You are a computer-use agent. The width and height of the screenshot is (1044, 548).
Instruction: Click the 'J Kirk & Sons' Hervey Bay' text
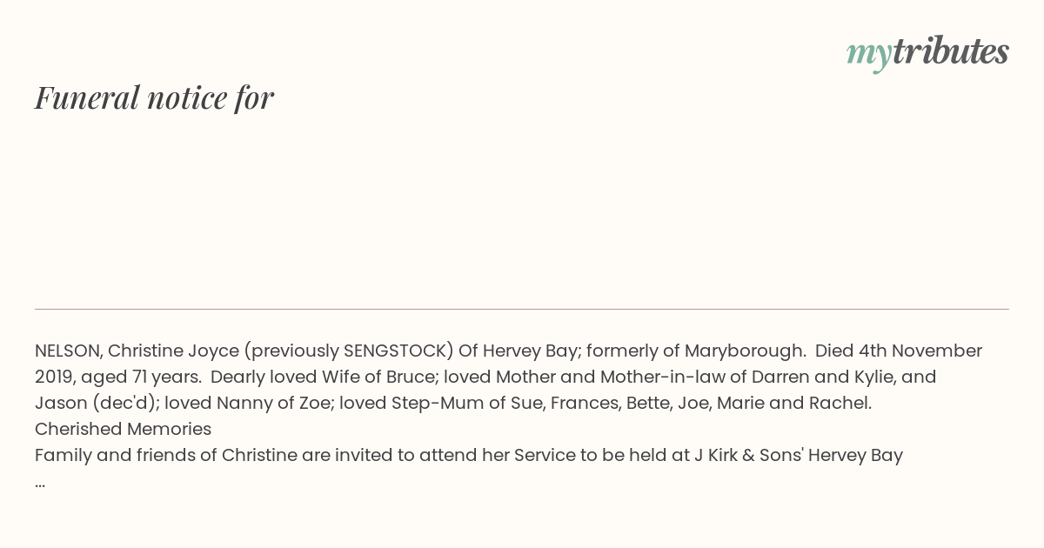click(x=799, y=455)
